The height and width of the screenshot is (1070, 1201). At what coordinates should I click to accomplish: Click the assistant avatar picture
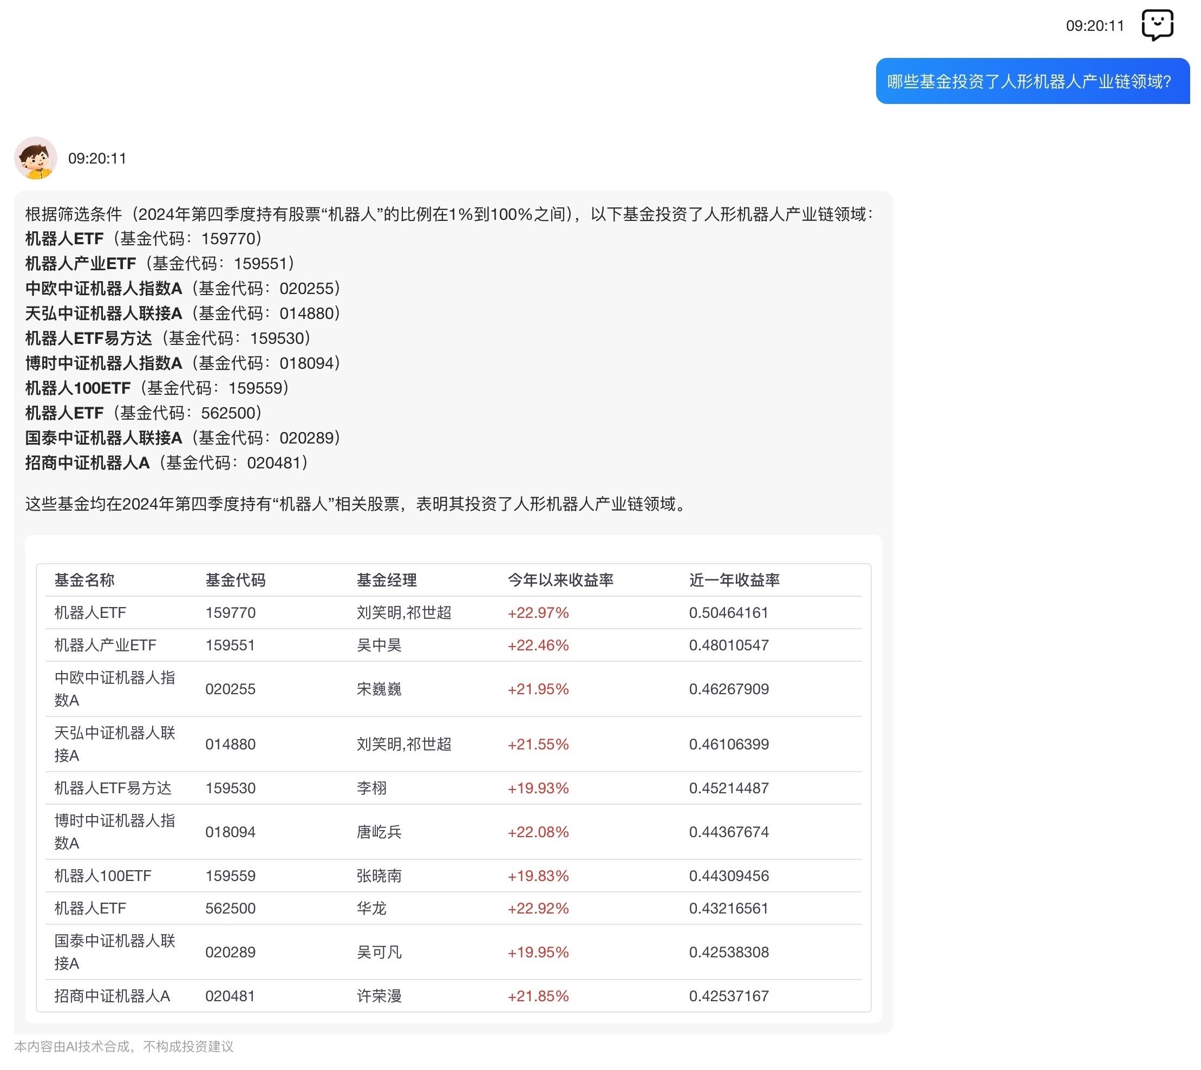coord(35,158)
